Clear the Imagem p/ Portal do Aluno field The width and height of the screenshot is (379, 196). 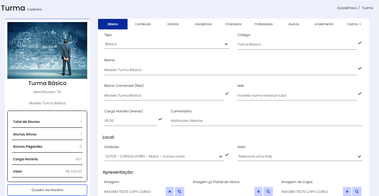point(259,191)
